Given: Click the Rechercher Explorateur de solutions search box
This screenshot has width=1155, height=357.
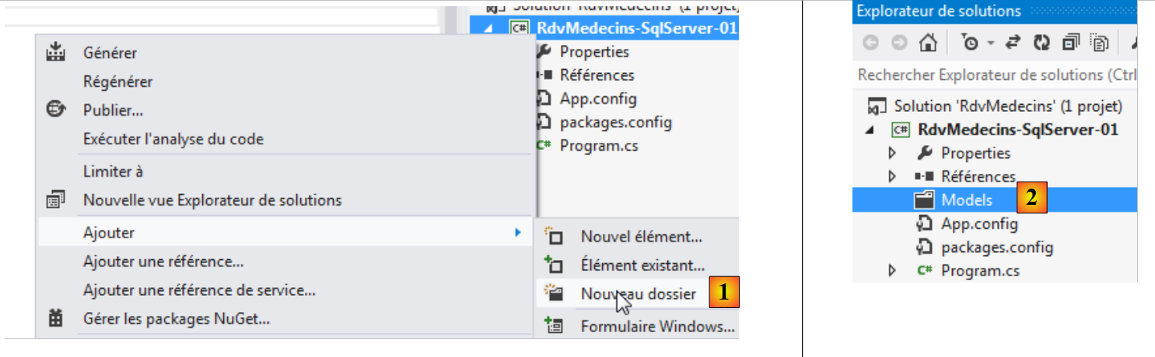Looking at the screenshot, I should point(996,75).
